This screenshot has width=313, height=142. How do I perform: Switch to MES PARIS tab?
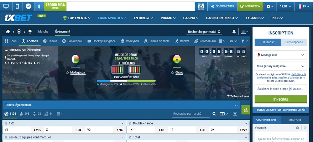[295, 120]
